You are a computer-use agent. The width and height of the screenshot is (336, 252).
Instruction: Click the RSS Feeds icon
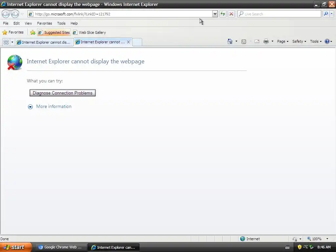pyautogui.click(x=244, y=42)
